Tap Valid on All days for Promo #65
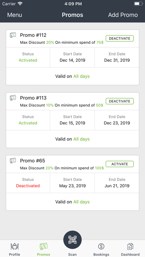Screen dimensions: 145x257 (x=72, y=202)
